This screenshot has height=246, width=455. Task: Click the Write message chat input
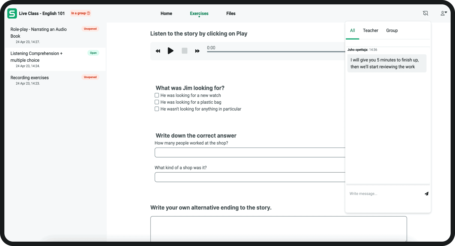pos(385,194)
